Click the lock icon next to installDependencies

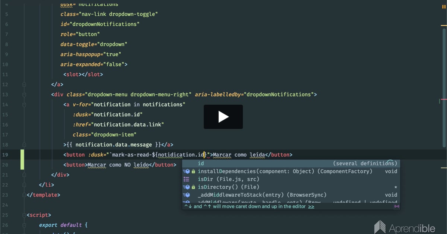click(193, 171)
